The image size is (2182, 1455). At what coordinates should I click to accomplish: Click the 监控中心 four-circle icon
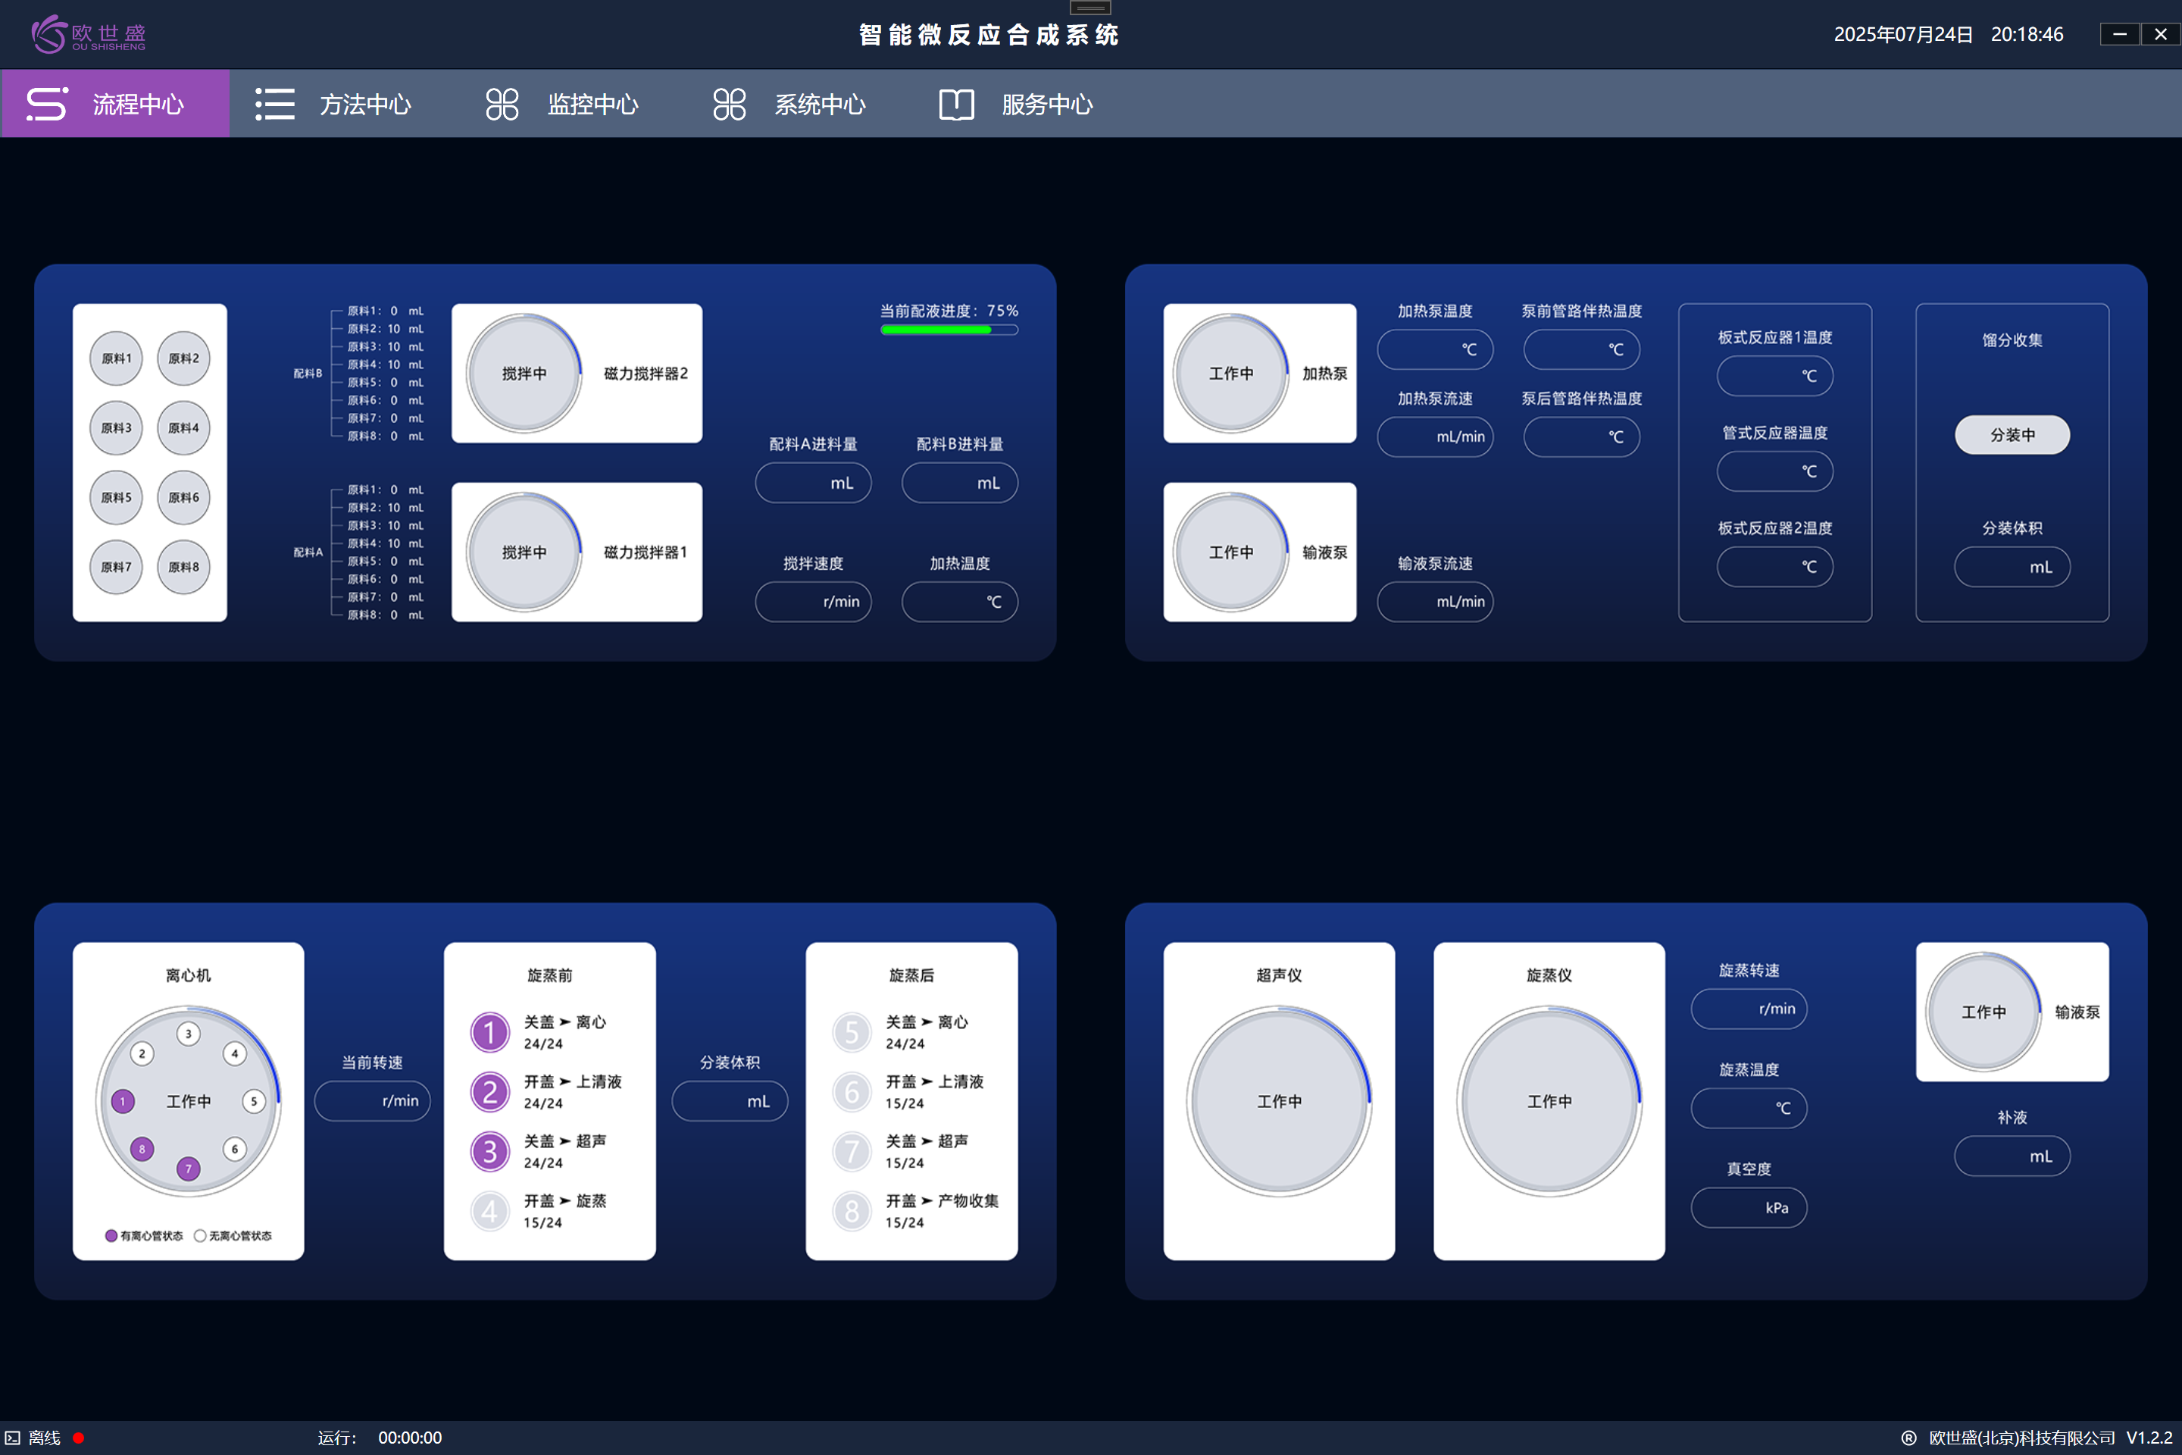pos(502,104)
